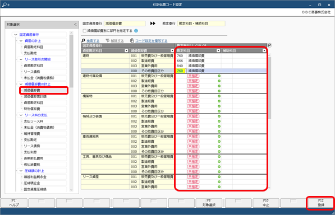
Task: Click the tree scrollbar's down arrow
Action: pyautogui.click(x=71, y=190)
